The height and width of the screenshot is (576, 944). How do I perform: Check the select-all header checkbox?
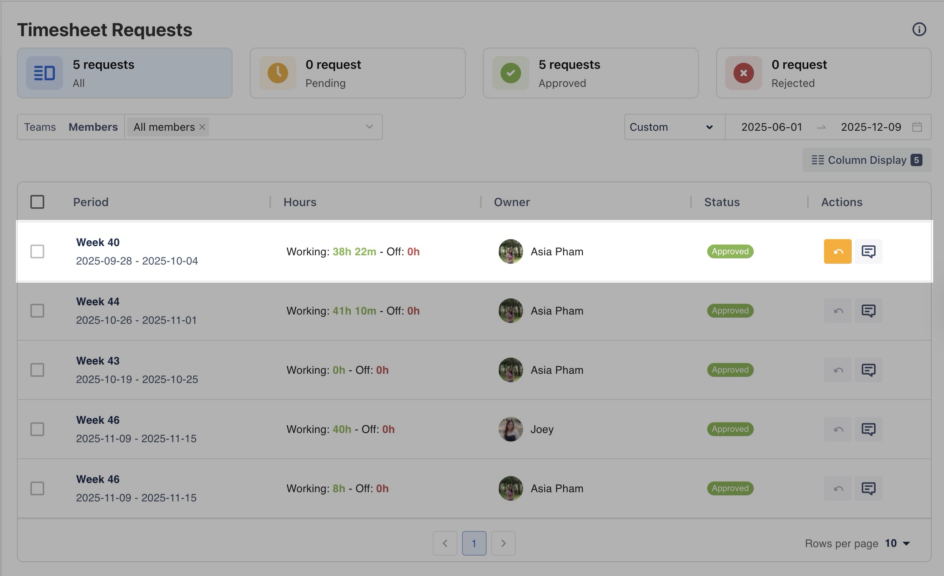[x=37, y=202]
